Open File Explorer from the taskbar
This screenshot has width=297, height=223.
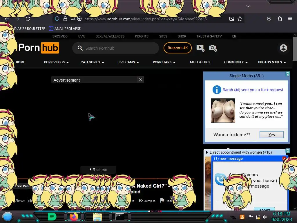[x=97, y=217]
